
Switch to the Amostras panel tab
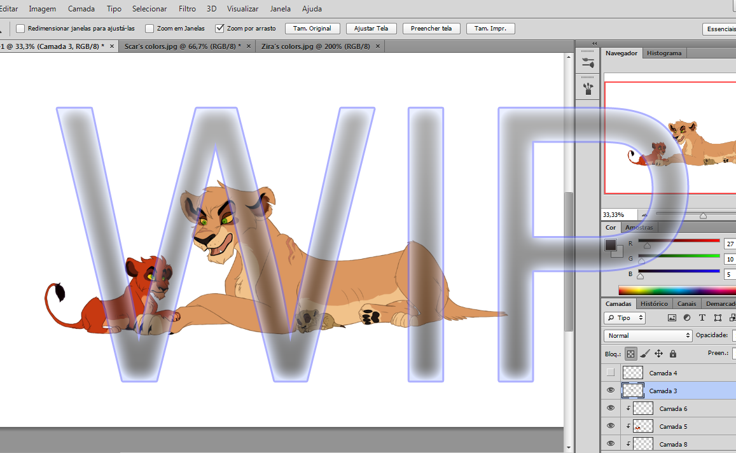tap(639, 227)
